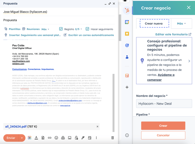The image size is (195, 144).
Task: Click Escribir un correo automáticamente
Action: (91, 35)
